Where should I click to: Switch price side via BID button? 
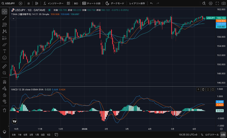click(x=76, y=3)
